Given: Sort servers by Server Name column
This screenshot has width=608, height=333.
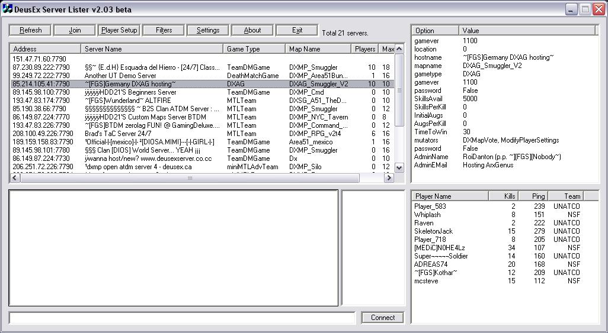Looking at the screenshot, I should pos(152,49).
